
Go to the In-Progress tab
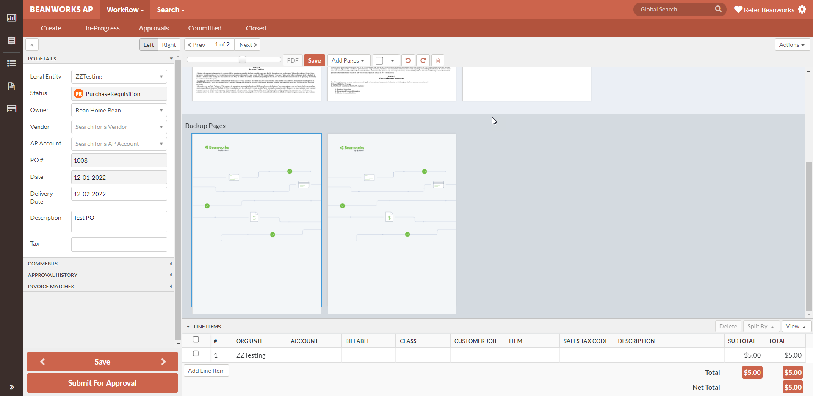(x=102, y=28)
